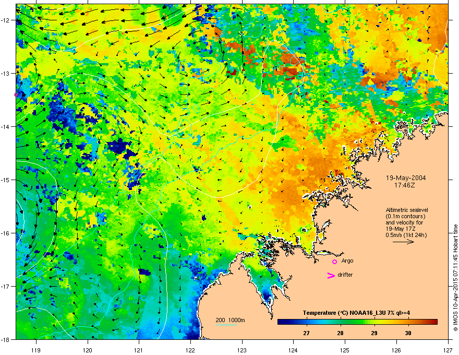Click the 'Altimetric sealevel' legend text

407,210
